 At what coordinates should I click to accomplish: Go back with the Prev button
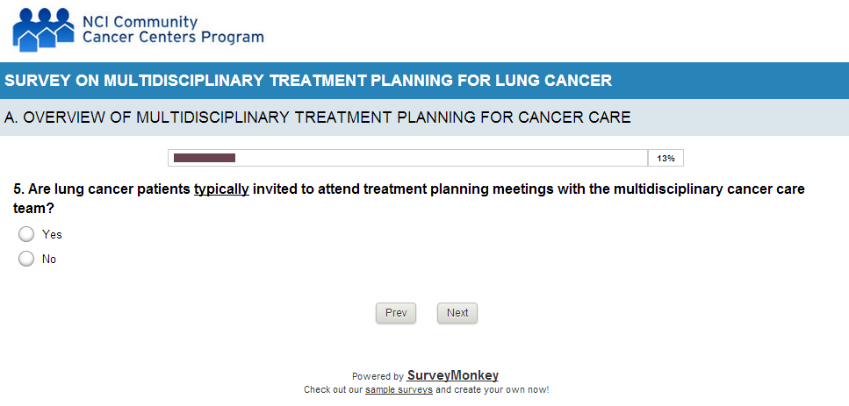coord(395,313)
